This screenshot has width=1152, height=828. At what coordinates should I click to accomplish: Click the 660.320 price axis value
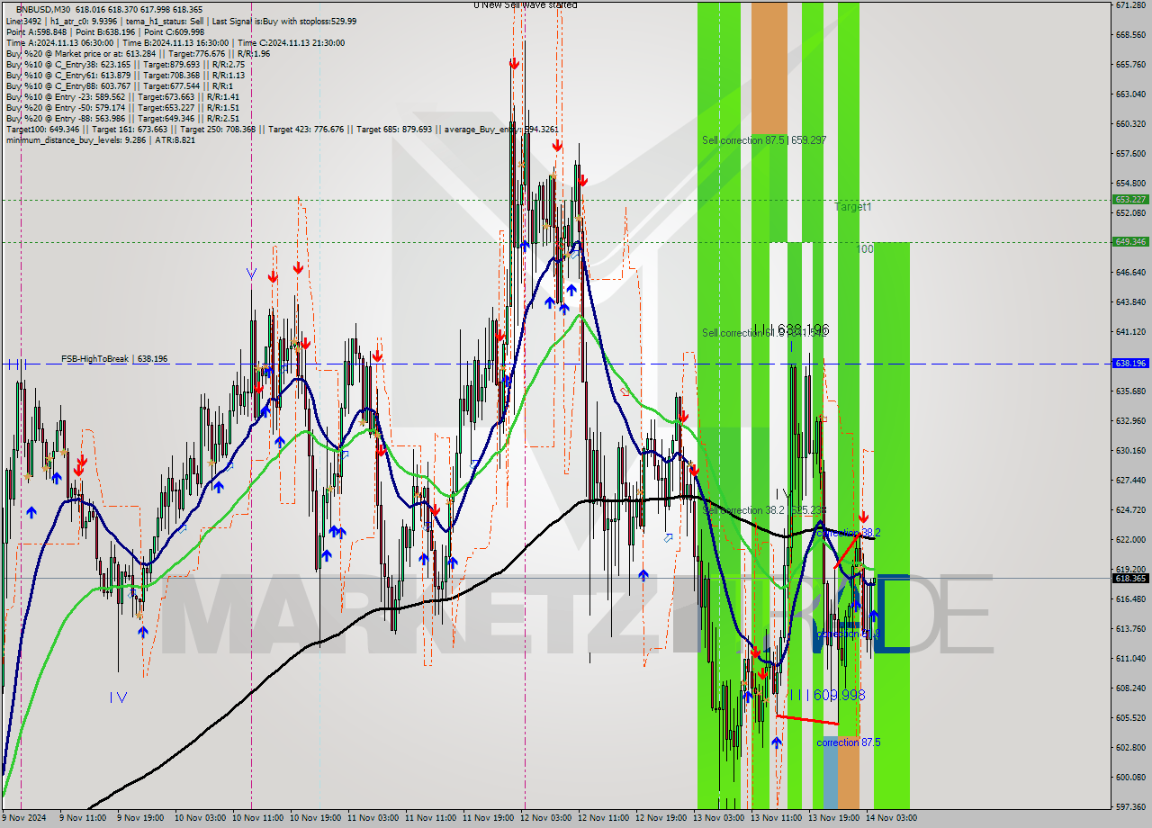click(x=1129, y=124)
